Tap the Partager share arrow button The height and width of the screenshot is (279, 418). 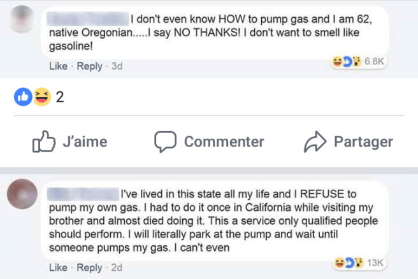[349, 141]
